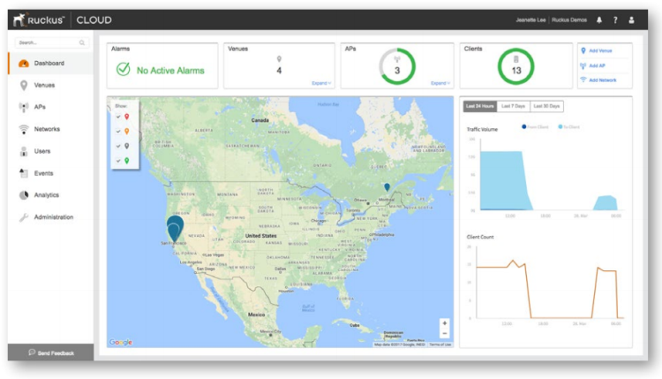Click the Venues pin icon in sidebar

pos(23,86)
